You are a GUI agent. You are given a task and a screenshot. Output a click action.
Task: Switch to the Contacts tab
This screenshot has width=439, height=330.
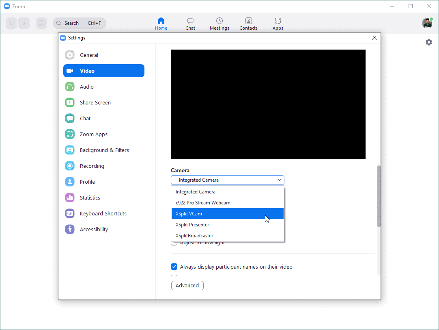pyautogui.click(x=248, y=24)
